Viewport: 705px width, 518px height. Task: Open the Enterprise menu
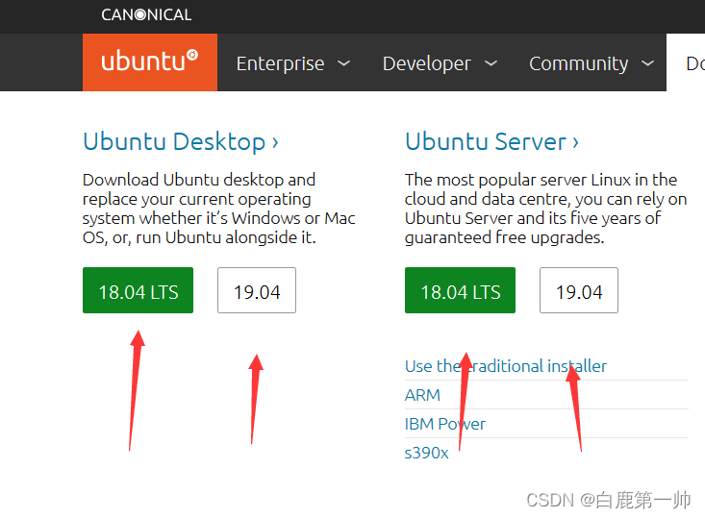(280, 63)
